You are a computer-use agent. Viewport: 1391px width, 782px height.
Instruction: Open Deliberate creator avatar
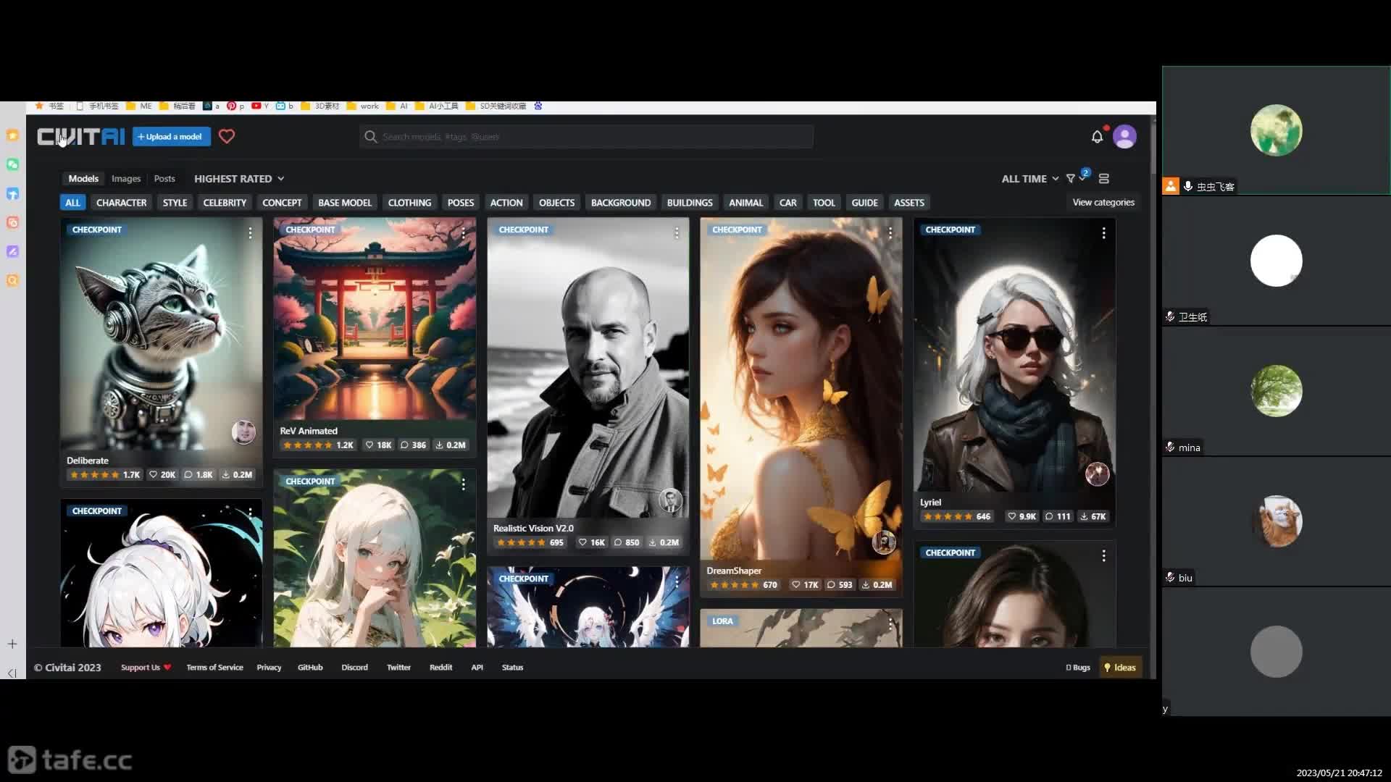pyautogui.click(x=243, y=432)
